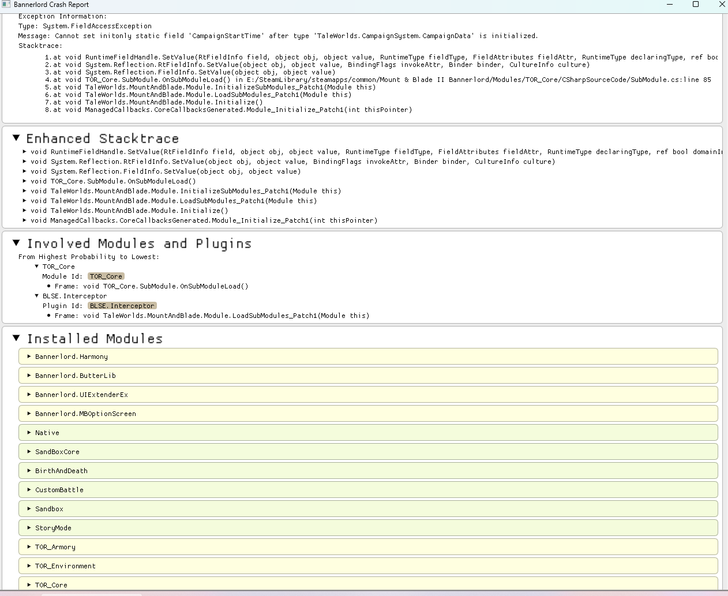Minimize the Bannerlord Crash Report window

[670, 4]
